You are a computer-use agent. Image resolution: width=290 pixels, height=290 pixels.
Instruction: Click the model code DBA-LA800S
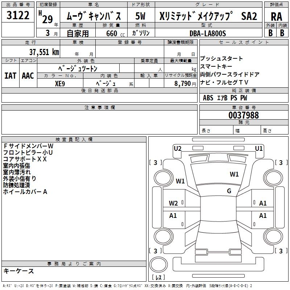[x=208, y=33]
